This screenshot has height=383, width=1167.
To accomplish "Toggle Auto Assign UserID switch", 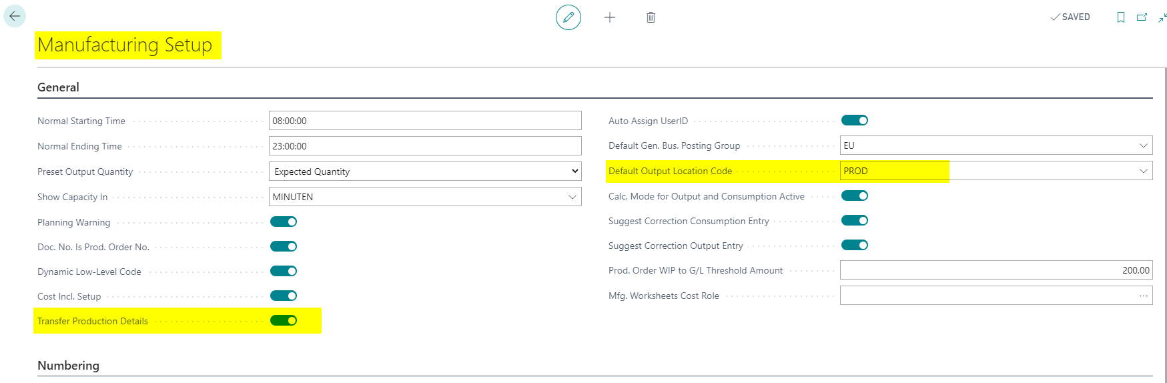I will tap(855, 120).
